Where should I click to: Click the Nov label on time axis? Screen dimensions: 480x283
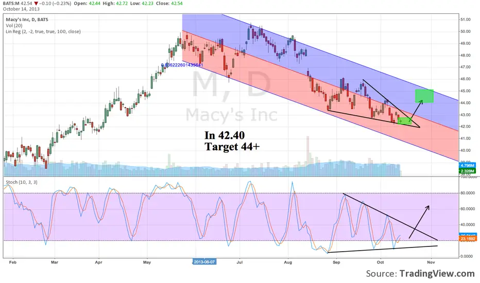coord(431,262)
